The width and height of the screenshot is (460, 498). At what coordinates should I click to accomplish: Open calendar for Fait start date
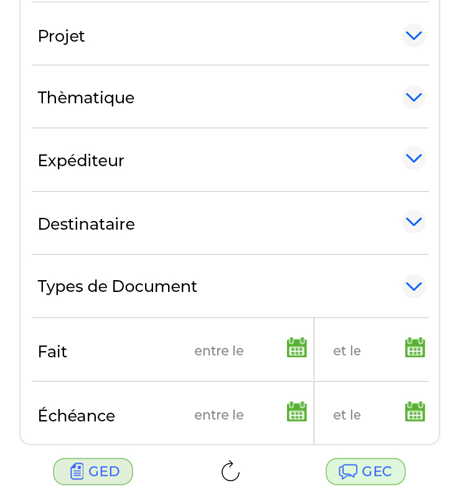tap(297, 347)
